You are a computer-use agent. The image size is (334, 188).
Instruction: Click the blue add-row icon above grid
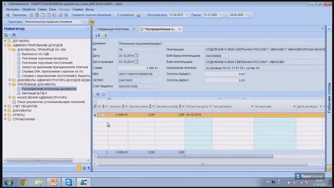(x=98, y=94)
